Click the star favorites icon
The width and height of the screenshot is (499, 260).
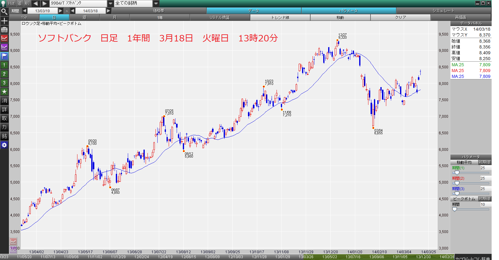(x=4, y=92)
